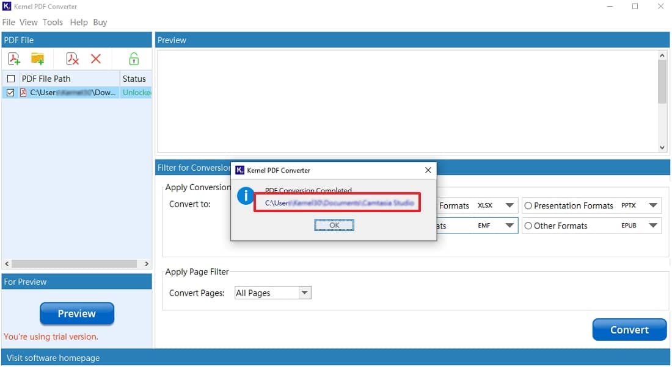Click OK in the conversion dialog

click(334, 225)
